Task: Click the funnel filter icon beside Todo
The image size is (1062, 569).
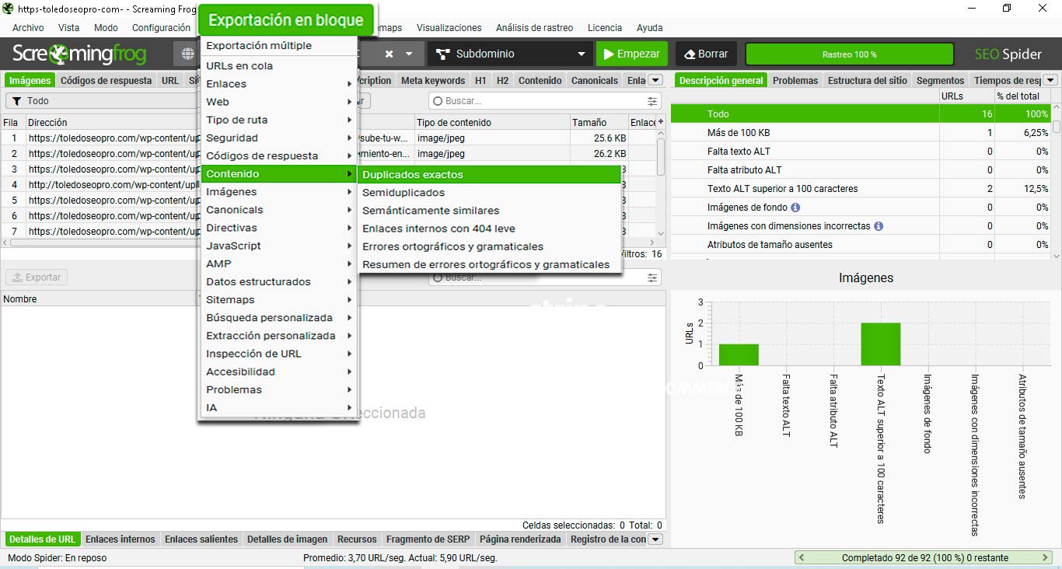Action: (x=17, y=100)
